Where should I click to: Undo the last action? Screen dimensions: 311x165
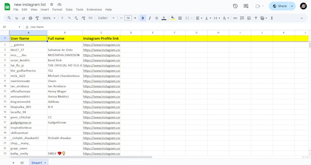(16, 18)
